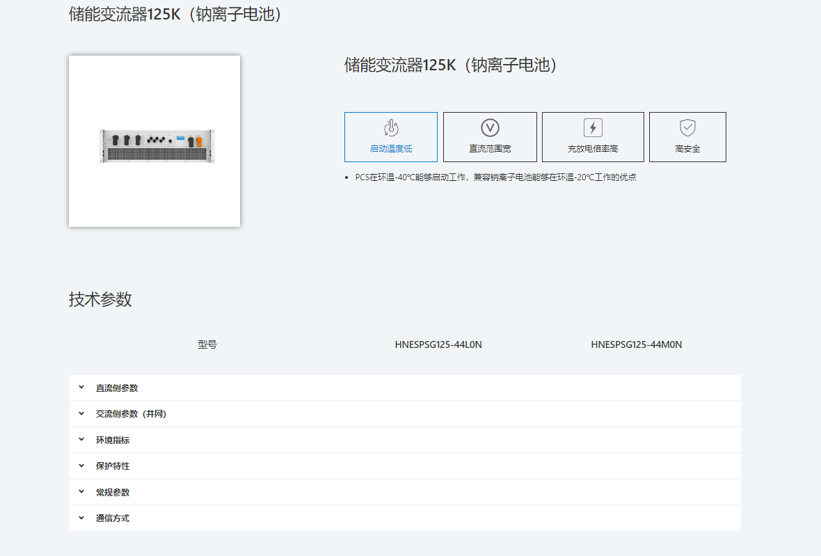Expand the 常规参数 section
This screenshot has height=556, width=821.
pos(113,491)
